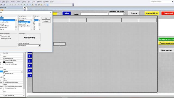Viewport: 174px width, 98px height.
Task: Click the Redo icon in toolbar
Action: [21, 5]
